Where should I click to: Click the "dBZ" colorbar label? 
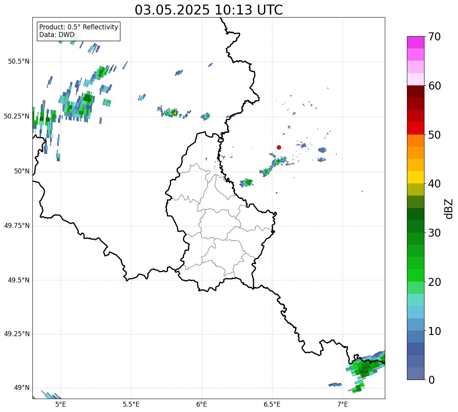449,208
